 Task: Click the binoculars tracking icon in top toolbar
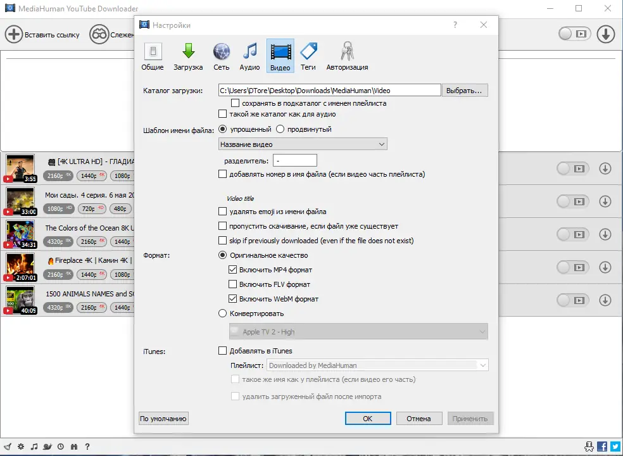click(99, 35)
